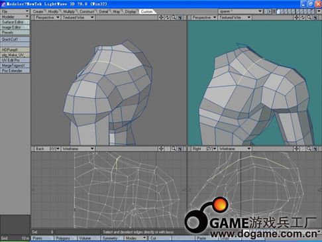The height and width of the screenshot is (242, 322).
Task: Activate the QuickCut1 tool
Action: click(15, 39)
